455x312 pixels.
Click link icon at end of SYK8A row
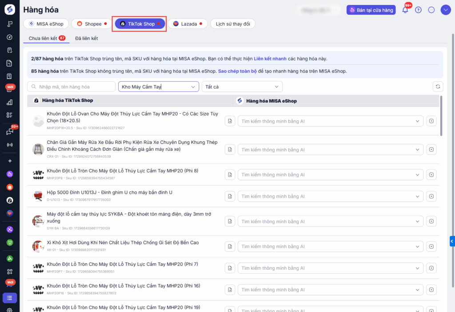[x=431, y=221]
